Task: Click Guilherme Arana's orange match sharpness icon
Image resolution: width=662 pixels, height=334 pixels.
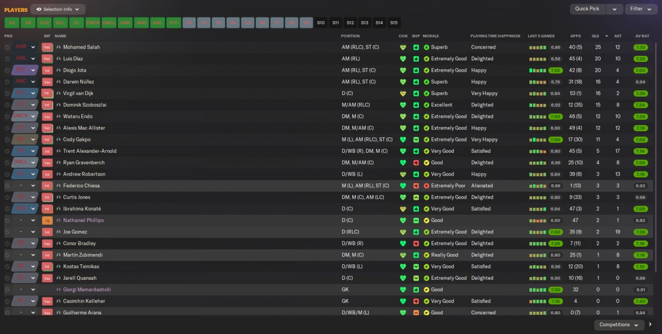Action: [416, 313]
